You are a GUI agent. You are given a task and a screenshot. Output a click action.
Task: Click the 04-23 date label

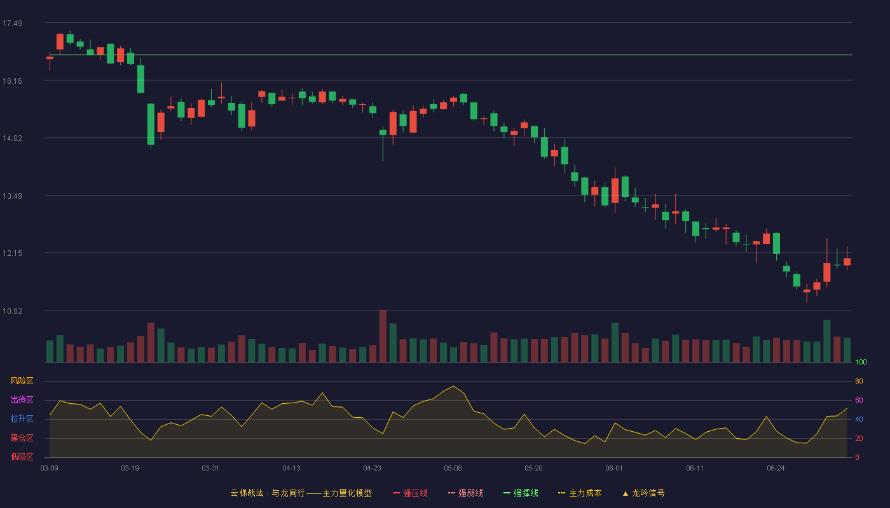372,468
